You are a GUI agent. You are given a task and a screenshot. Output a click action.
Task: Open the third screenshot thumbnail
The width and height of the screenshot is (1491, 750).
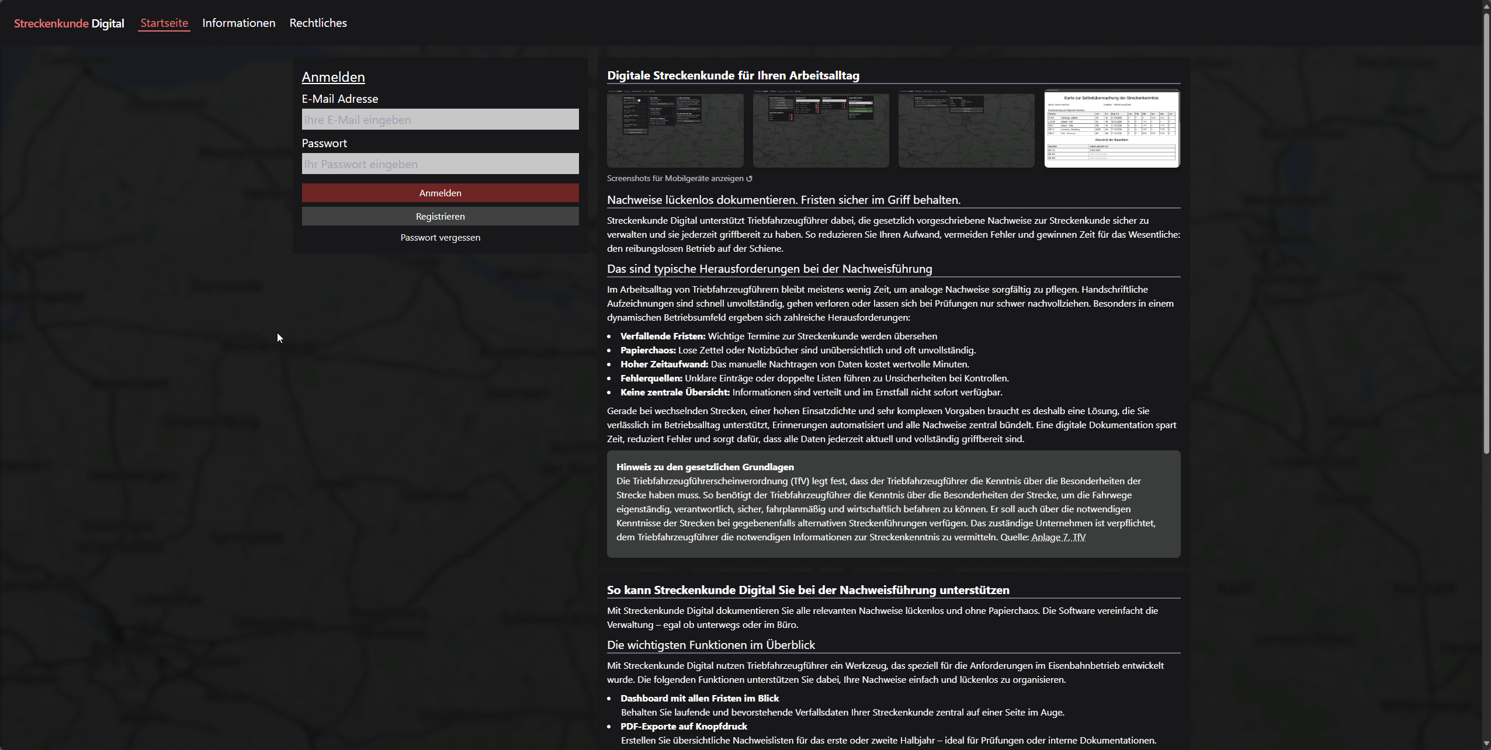pyautogui.click(x=966, y=130)
